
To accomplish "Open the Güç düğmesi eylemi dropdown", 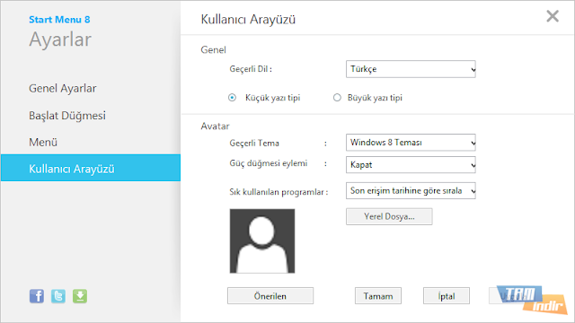I will [411, 165].
